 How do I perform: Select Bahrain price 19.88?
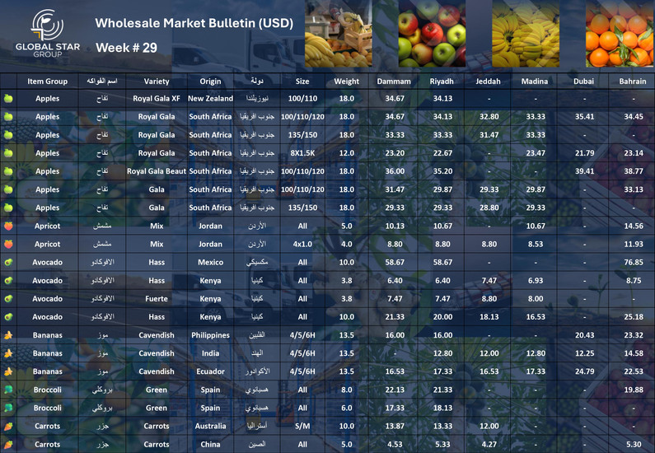point(634,390)
